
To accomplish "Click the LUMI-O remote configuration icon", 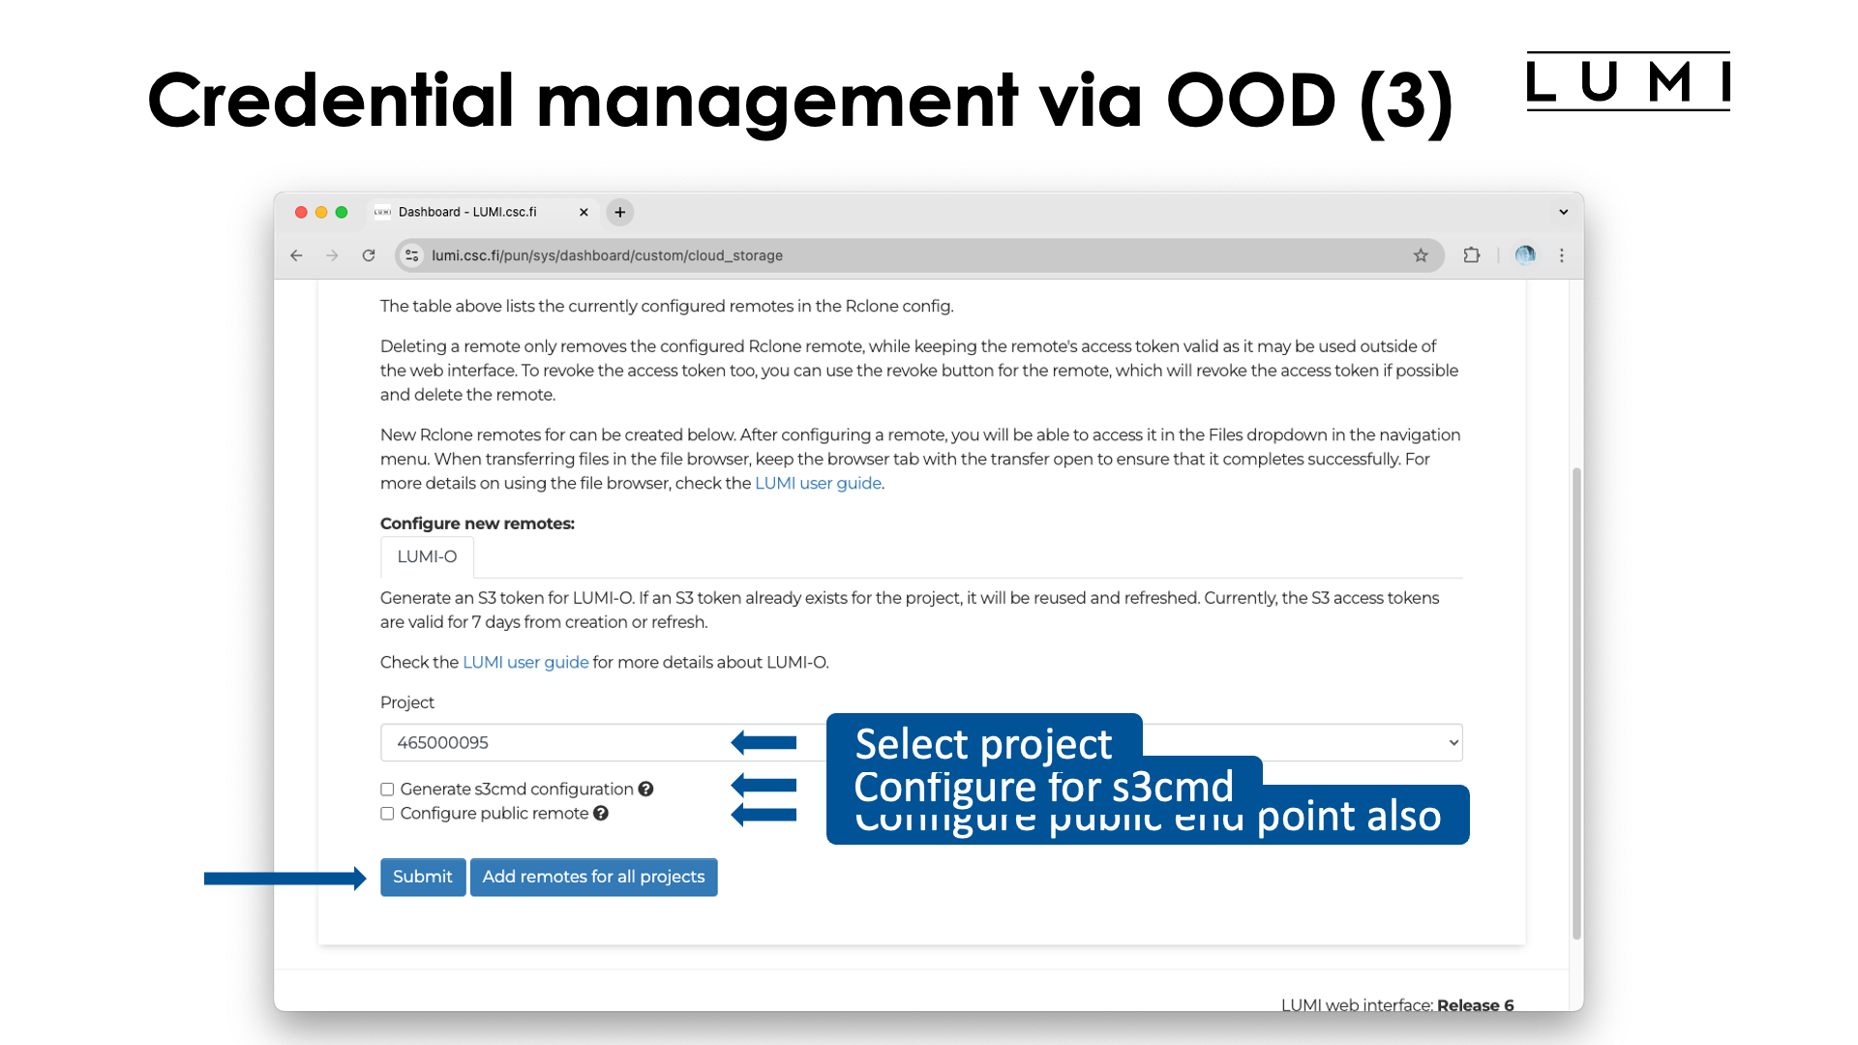I will (x=426, y=556).
